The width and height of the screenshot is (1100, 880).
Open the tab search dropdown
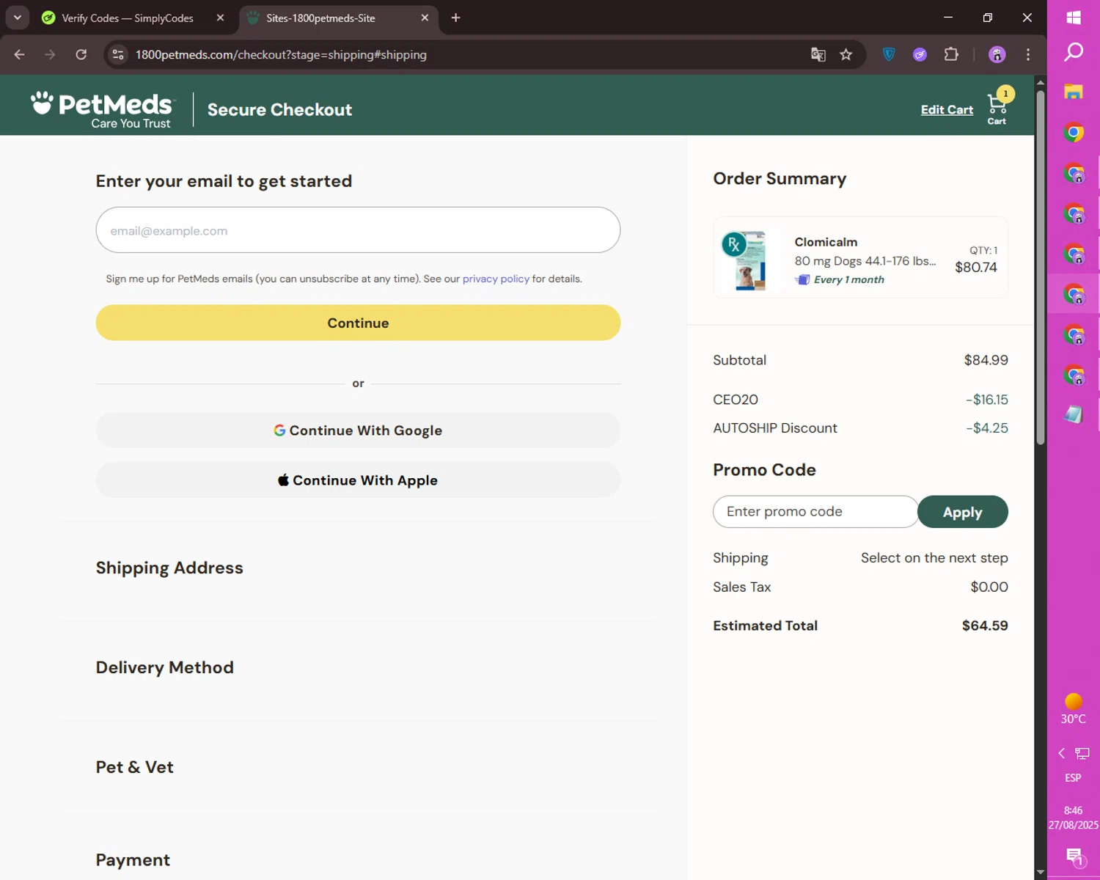17,18
